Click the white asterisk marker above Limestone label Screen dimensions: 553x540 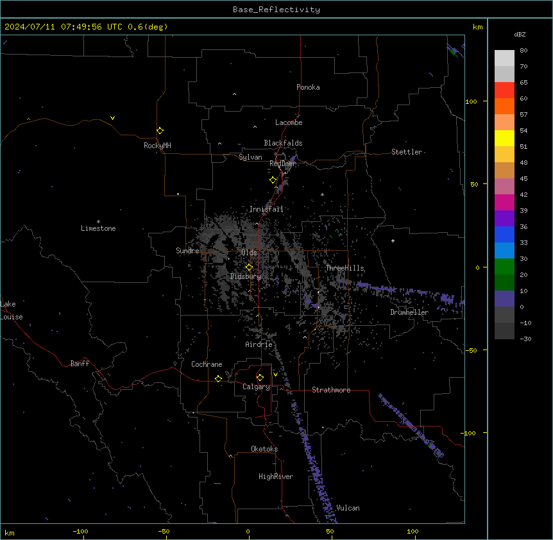[98, 222]
